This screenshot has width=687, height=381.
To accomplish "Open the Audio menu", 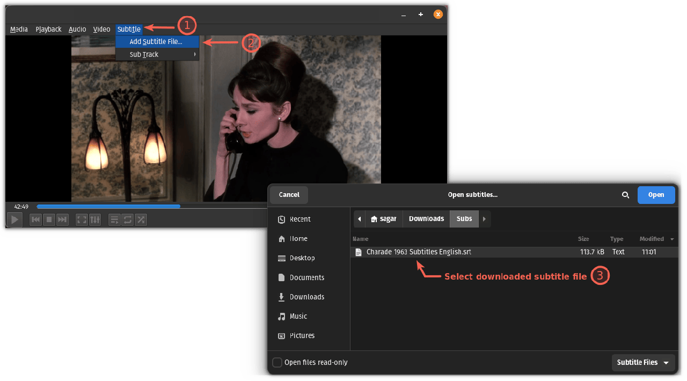I will (x=77, y=30).
